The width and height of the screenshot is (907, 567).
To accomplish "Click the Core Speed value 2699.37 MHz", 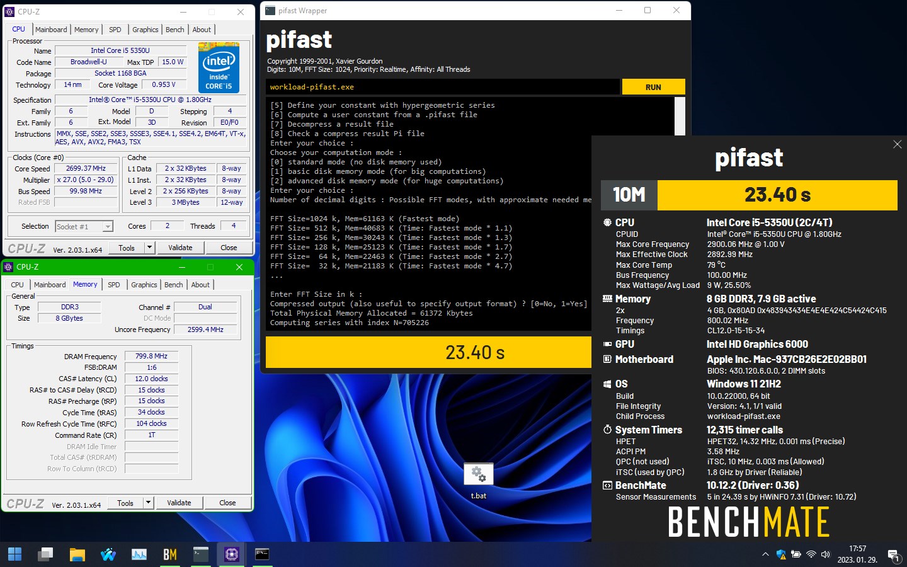I will [x=86, y=168].
